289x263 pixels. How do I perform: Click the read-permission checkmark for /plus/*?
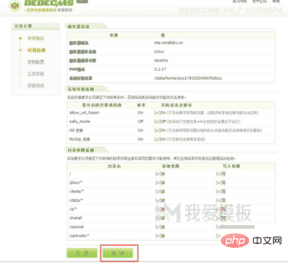(160, 183)
